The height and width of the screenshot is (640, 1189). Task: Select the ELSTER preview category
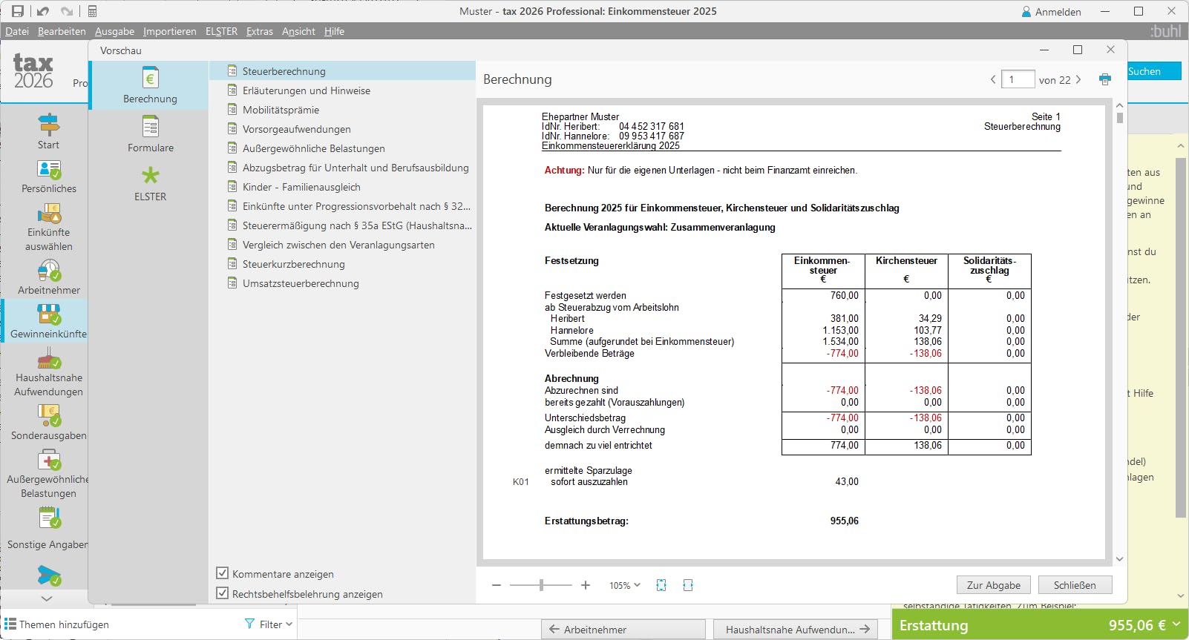pyautogui.click(x=150, y=184)
